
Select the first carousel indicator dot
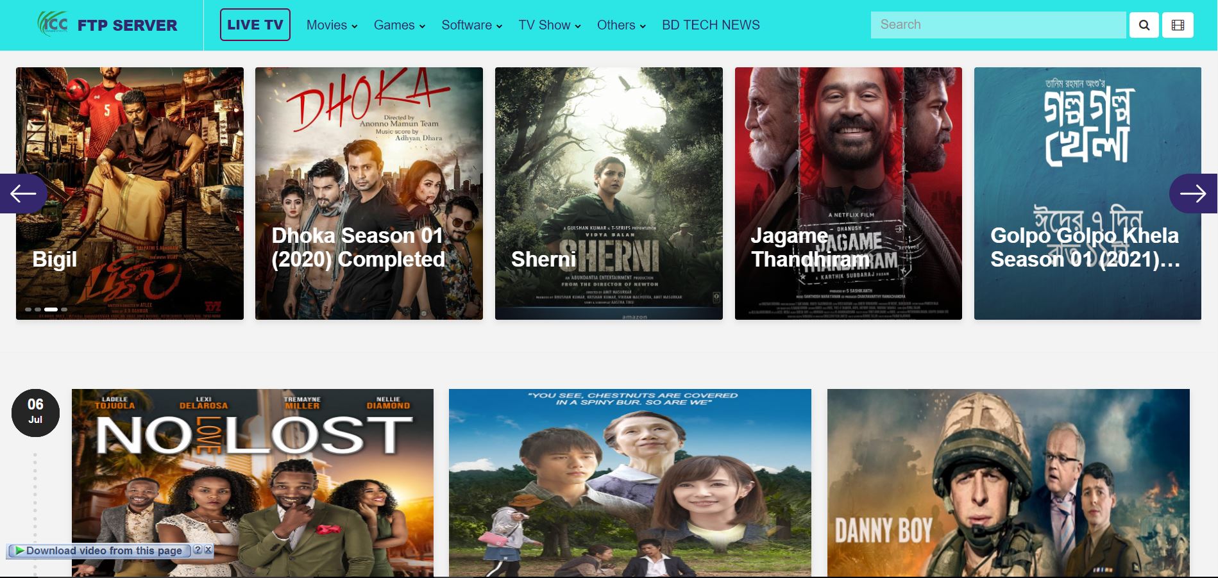pyautogui.click(x=28, y=310)
